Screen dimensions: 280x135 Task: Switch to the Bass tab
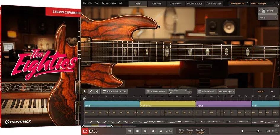pyautogui.click(x=138, y=4)
